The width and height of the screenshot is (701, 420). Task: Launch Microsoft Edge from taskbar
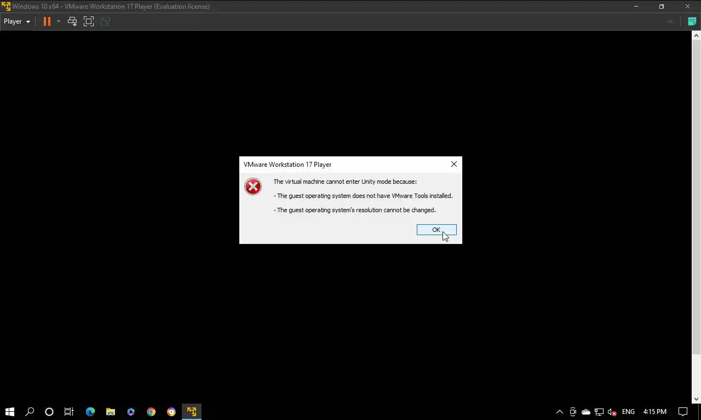[x=90, y=412]
